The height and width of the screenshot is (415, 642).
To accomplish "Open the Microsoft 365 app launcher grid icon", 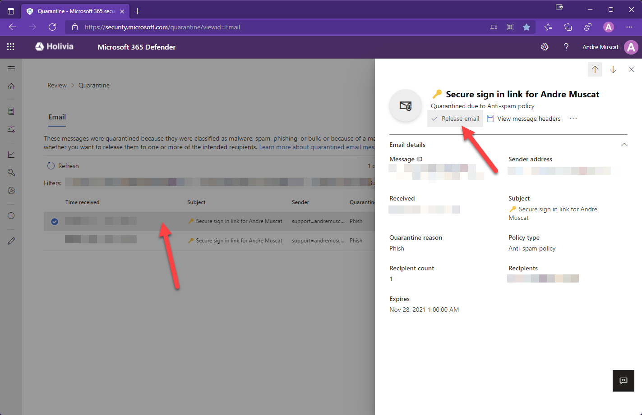I will tap(10, 47).
